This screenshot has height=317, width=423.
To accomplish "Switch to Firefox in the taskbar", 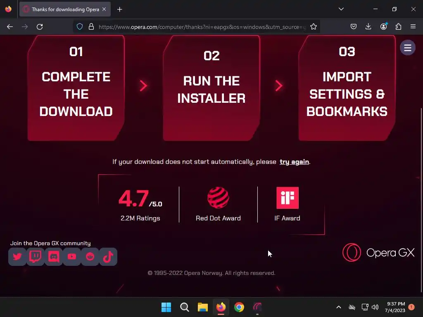I will coord(221,307).
